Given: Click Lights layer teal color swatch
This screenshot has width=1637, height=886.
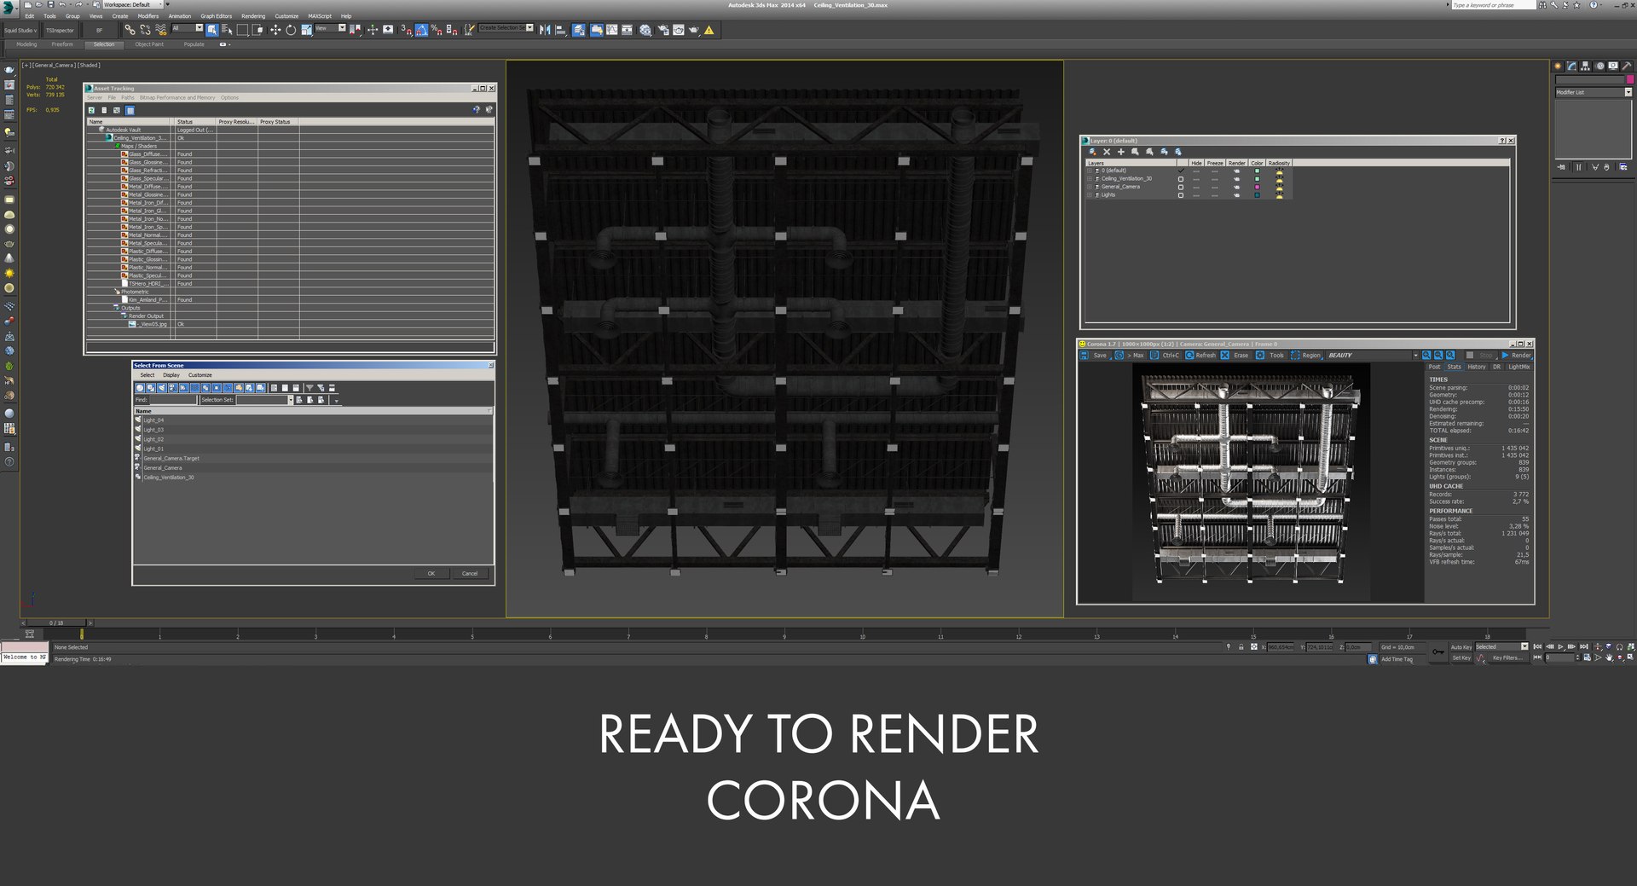Looking at the screenshot, I should (x=1257, y=195).
